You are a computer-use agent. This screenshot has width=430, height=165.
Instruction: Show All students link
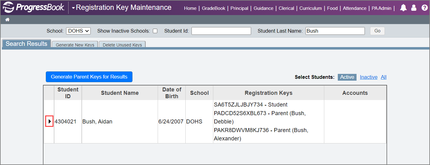384,77
